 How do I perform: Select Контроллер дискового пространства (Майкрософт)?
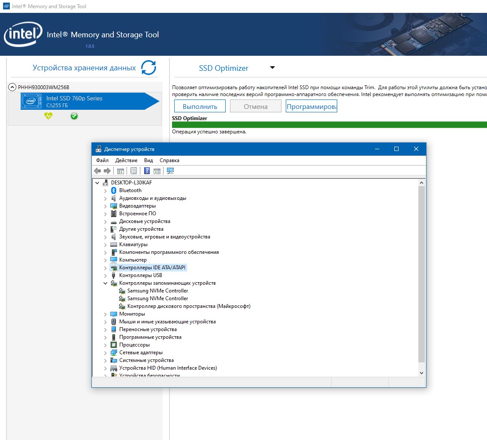pyautogui.click(x=189, y=306)
